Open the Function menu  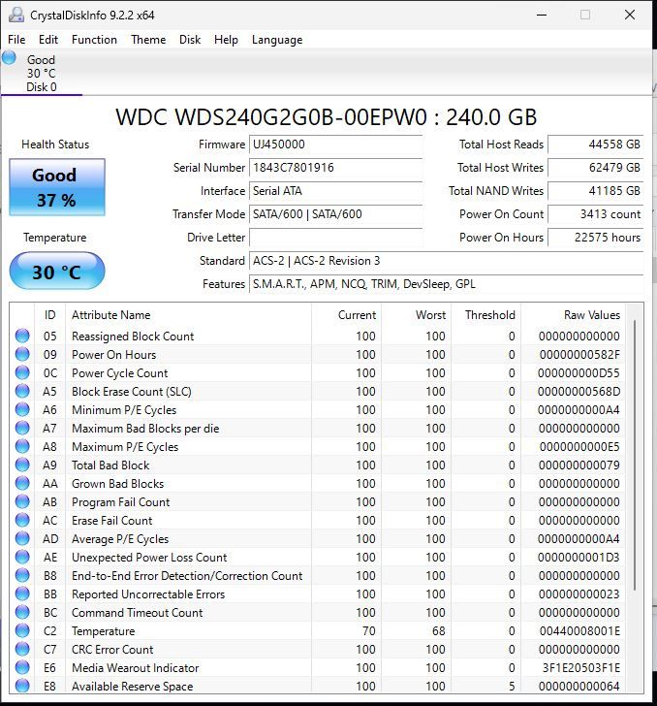click(x=94, y=40)
